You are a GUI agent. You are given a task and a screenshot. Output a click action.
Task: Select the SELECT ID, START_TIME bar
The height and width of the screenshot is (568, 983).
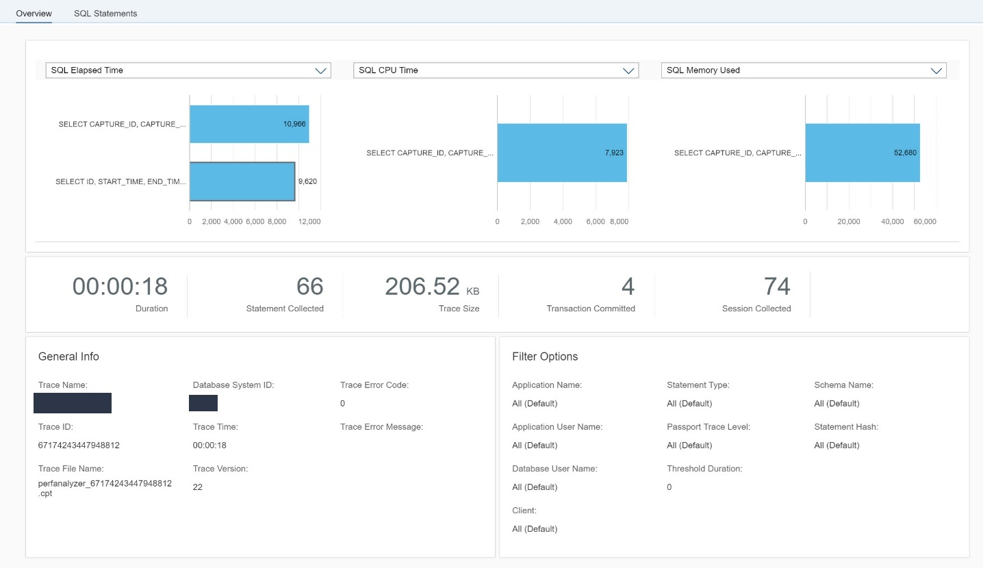pos(242,181)
